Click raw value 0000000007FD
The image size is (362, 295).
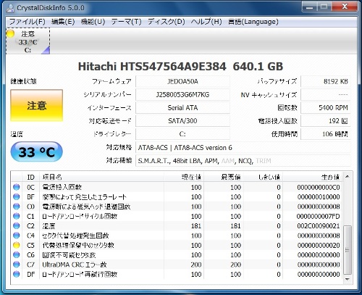pyautogui.click(x=319, y=216)
